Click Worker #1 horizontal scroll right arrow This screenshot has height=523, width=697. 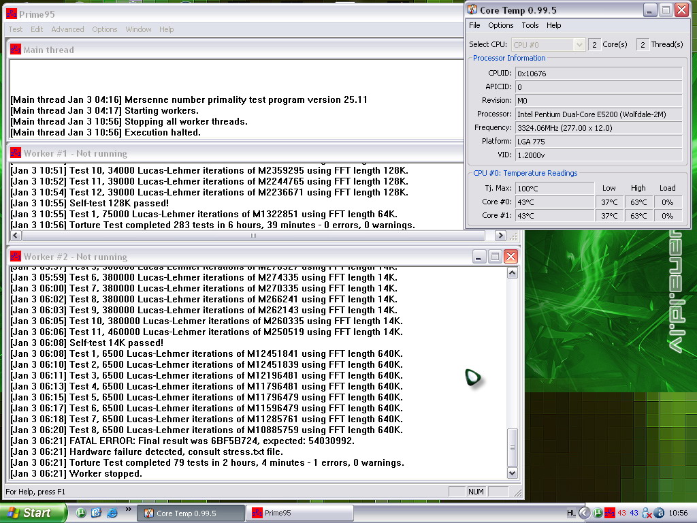[500, 236]
